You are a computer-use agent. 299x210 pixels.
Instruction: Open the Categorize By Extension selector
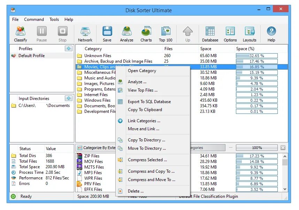(x=97, y=147)
